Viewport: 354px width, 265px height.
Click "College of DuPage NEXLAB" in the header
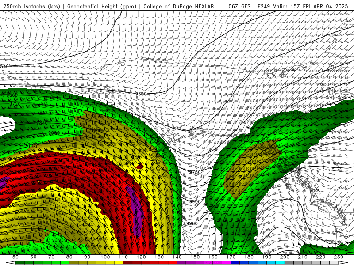click(179, 6)
